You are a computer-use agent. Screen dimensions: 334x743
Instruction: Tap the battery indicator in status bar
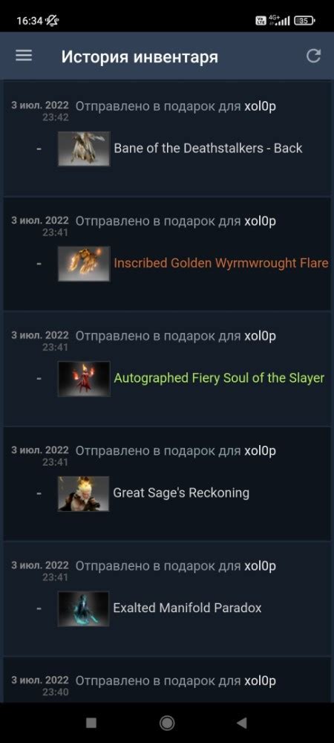(304, 20)
